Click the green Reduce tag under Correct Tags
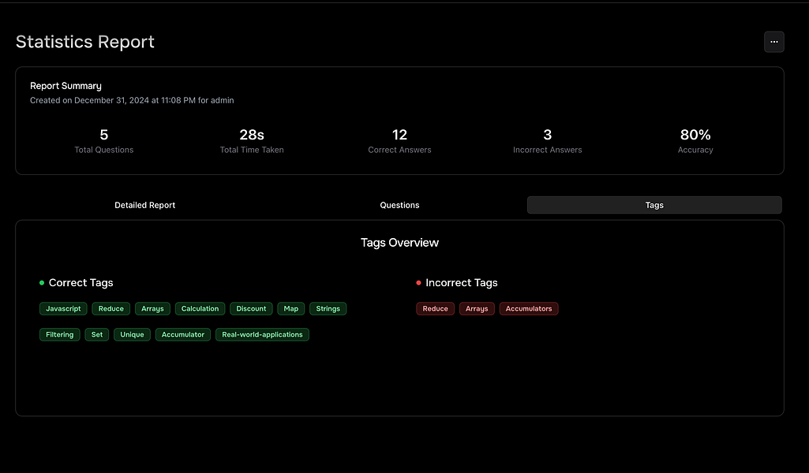This screenshot has height=473, width=809. 111,309
